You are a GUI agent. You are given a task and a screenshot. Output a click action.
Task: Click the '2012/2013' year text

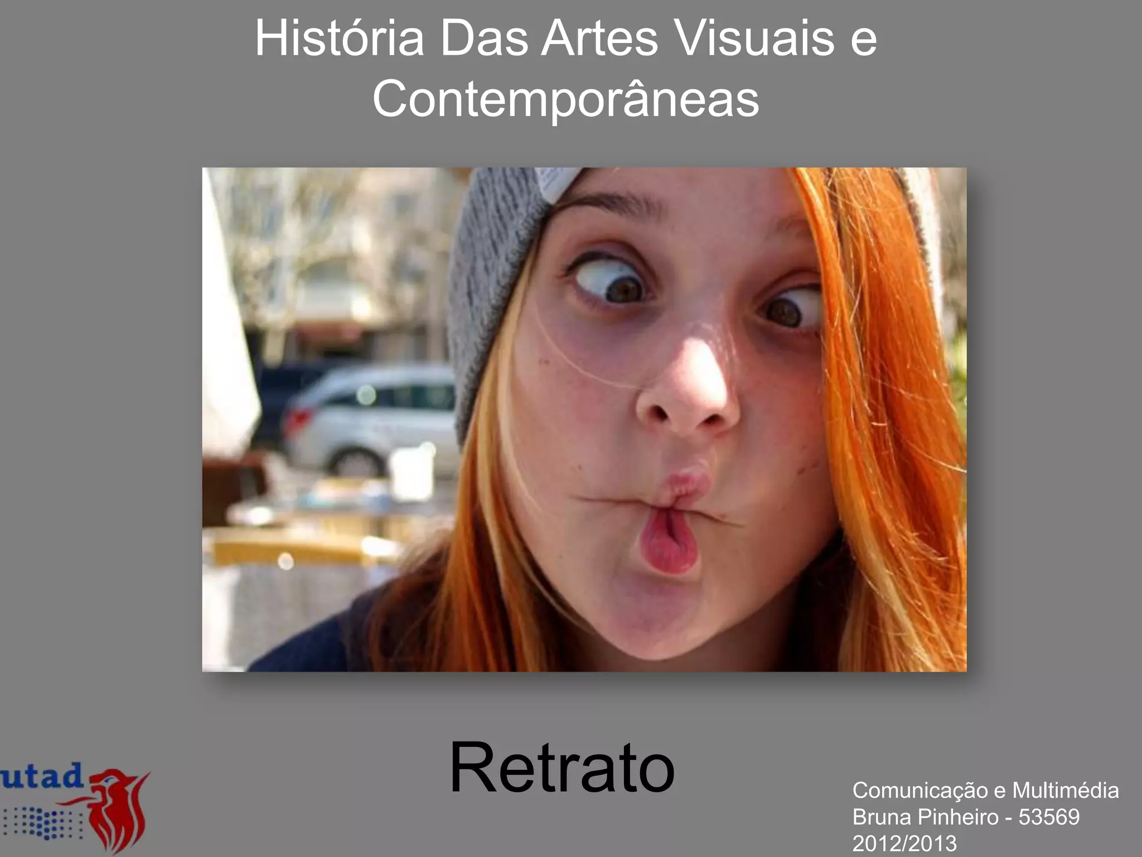(x=904, y=843)
